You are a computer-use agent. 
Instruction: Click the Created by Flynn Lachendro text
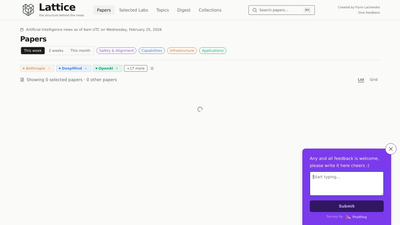click(x=359, y=7)
